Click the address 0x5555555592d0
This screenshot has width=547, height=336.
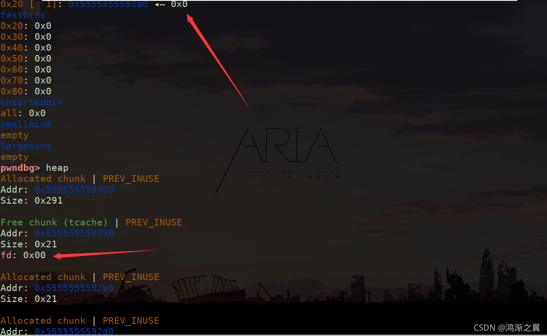coord(74,331)
